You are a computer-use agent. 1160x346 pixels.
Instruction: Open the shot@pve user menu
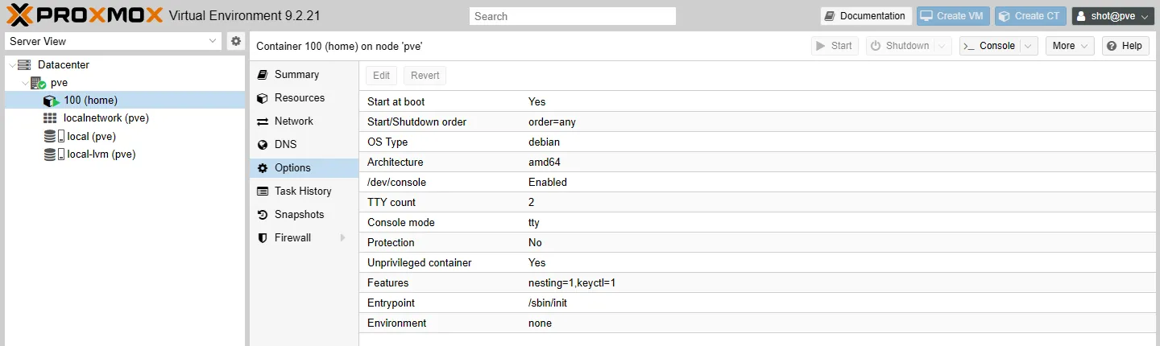1113,16
